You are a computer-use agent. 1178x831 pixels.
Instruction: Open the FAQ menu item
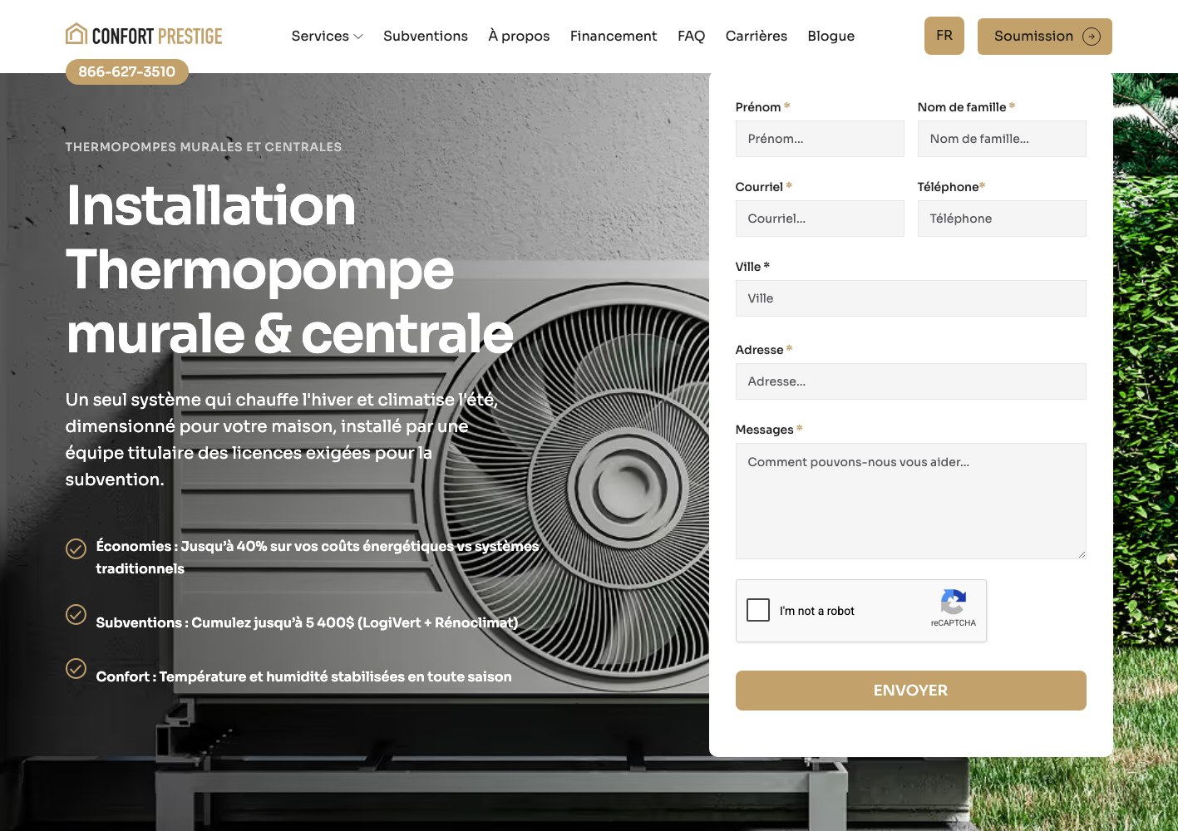click(691, 36)
